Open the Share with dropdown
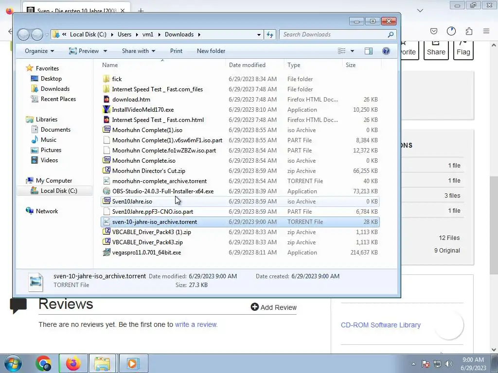 click(x=139, y=51)
